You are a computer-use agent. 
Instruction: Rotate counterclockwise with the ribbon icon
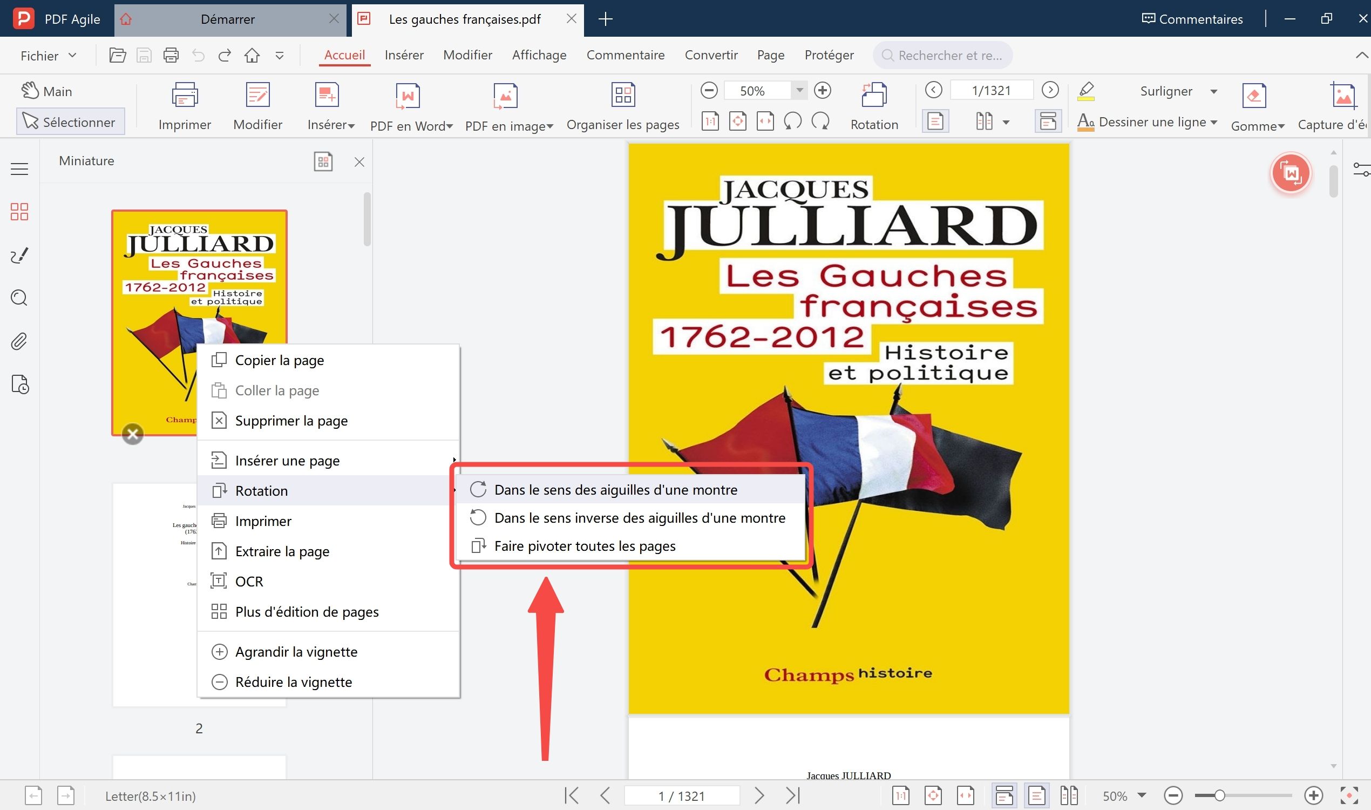793,121
